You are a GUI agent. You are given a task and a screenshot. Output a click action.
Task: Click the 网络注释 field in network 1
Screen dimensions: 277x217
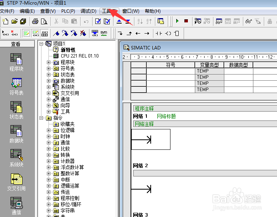click(x=205, y=124)
